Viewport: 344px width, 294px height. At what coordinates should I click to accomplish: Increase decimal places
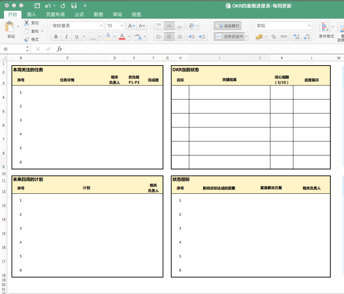[296, 37]
